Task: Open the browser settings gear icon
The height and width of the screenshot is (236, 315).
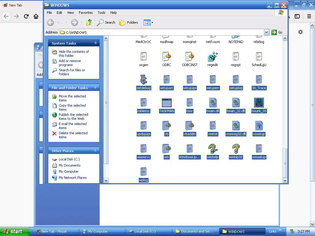Action: point(300,32)
